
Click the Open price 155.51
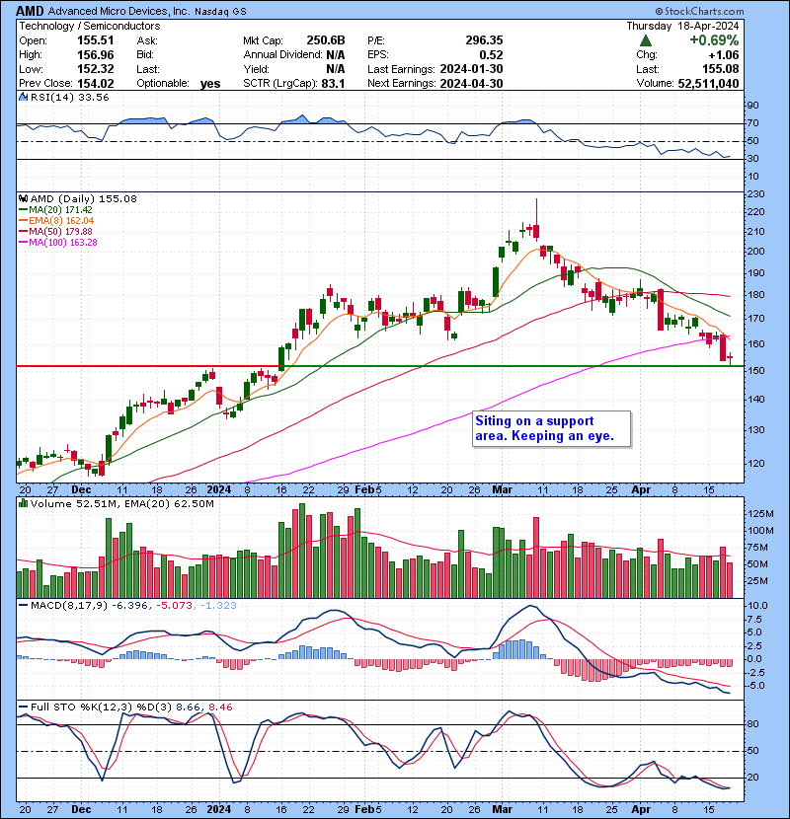[x=96, y=40]
